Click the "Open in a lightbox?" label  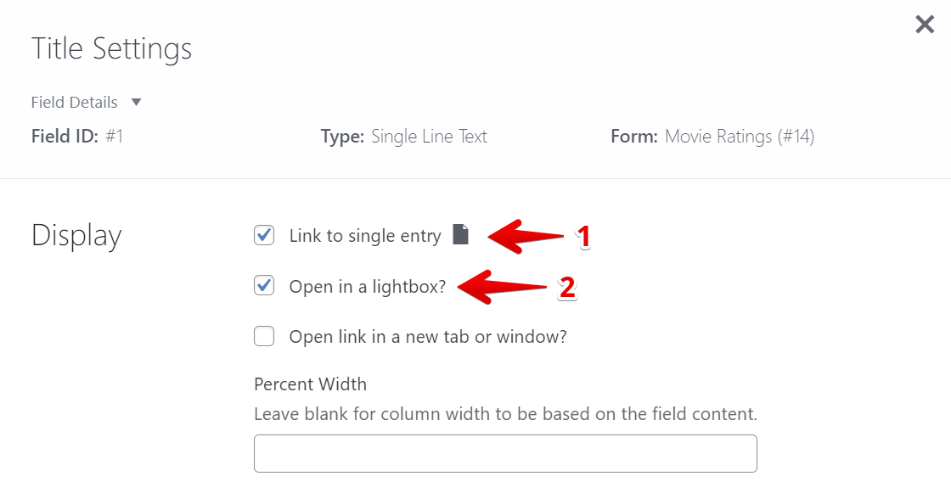point(367,287)
